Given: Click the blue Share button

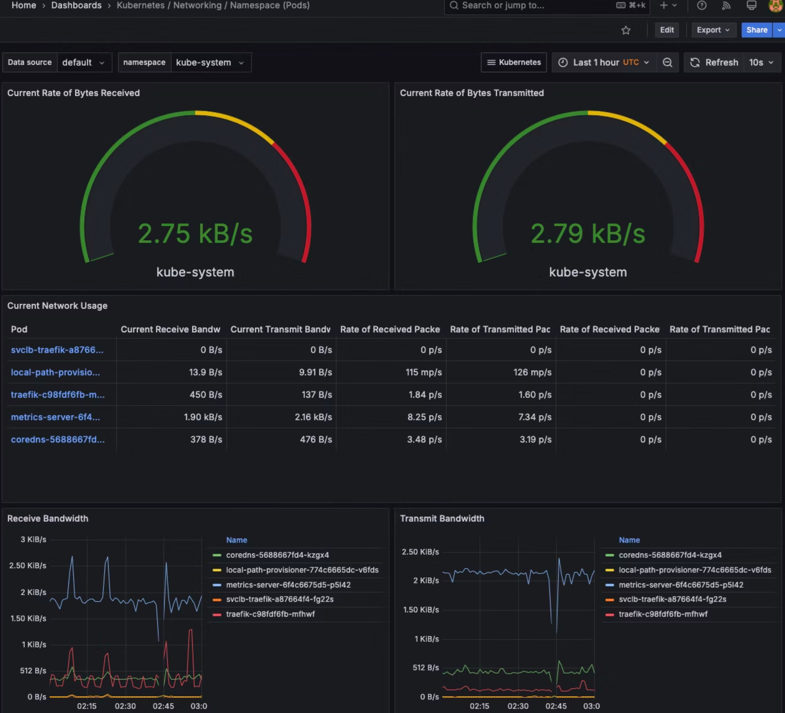Looking at the screenshot, I should [x=757, y=30].
